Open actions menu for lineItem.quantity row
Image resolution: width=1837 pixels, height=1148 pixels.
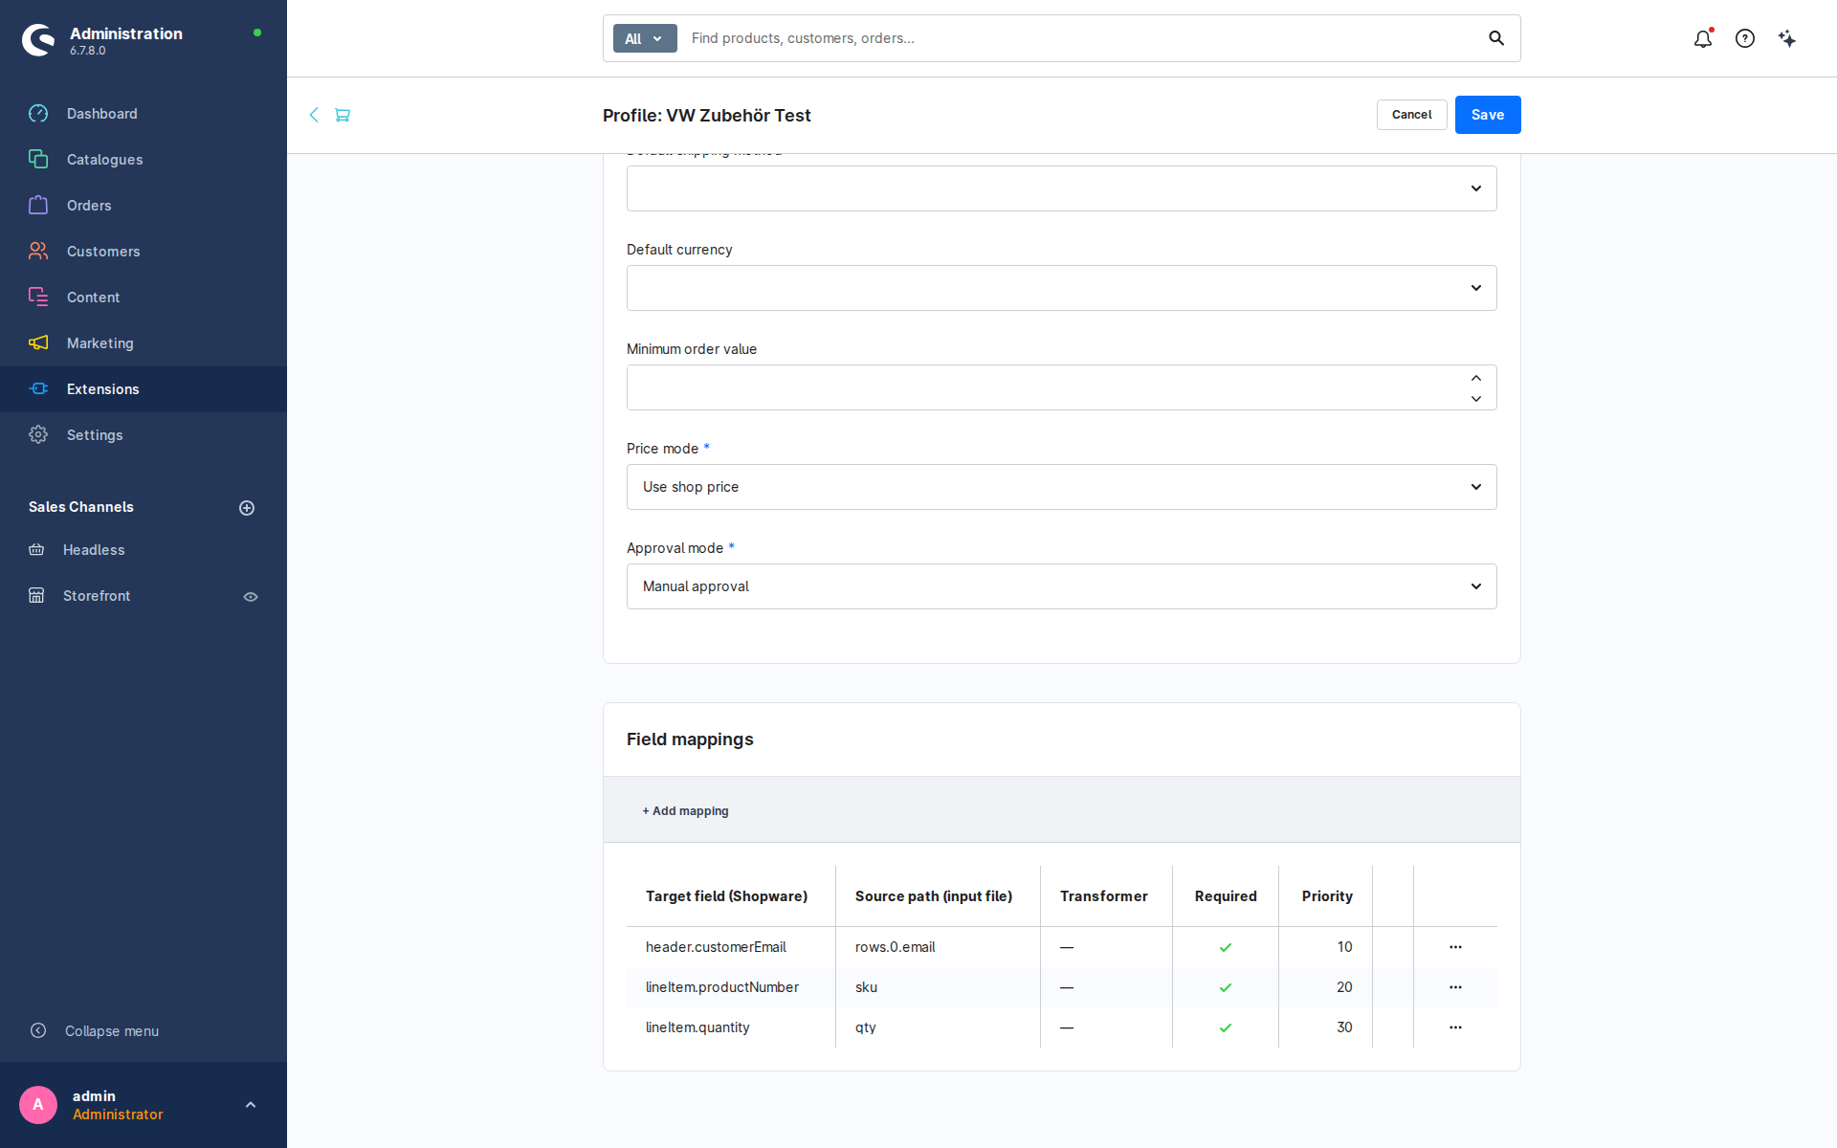click(1455, 1027)
